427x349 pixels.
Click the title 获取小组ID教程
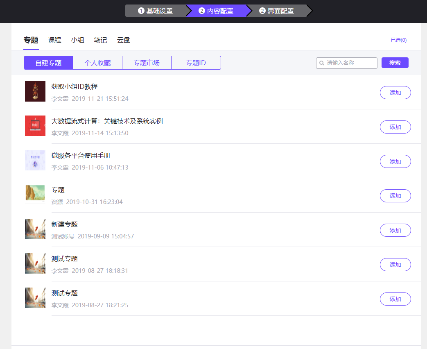(x=75, y=87)
